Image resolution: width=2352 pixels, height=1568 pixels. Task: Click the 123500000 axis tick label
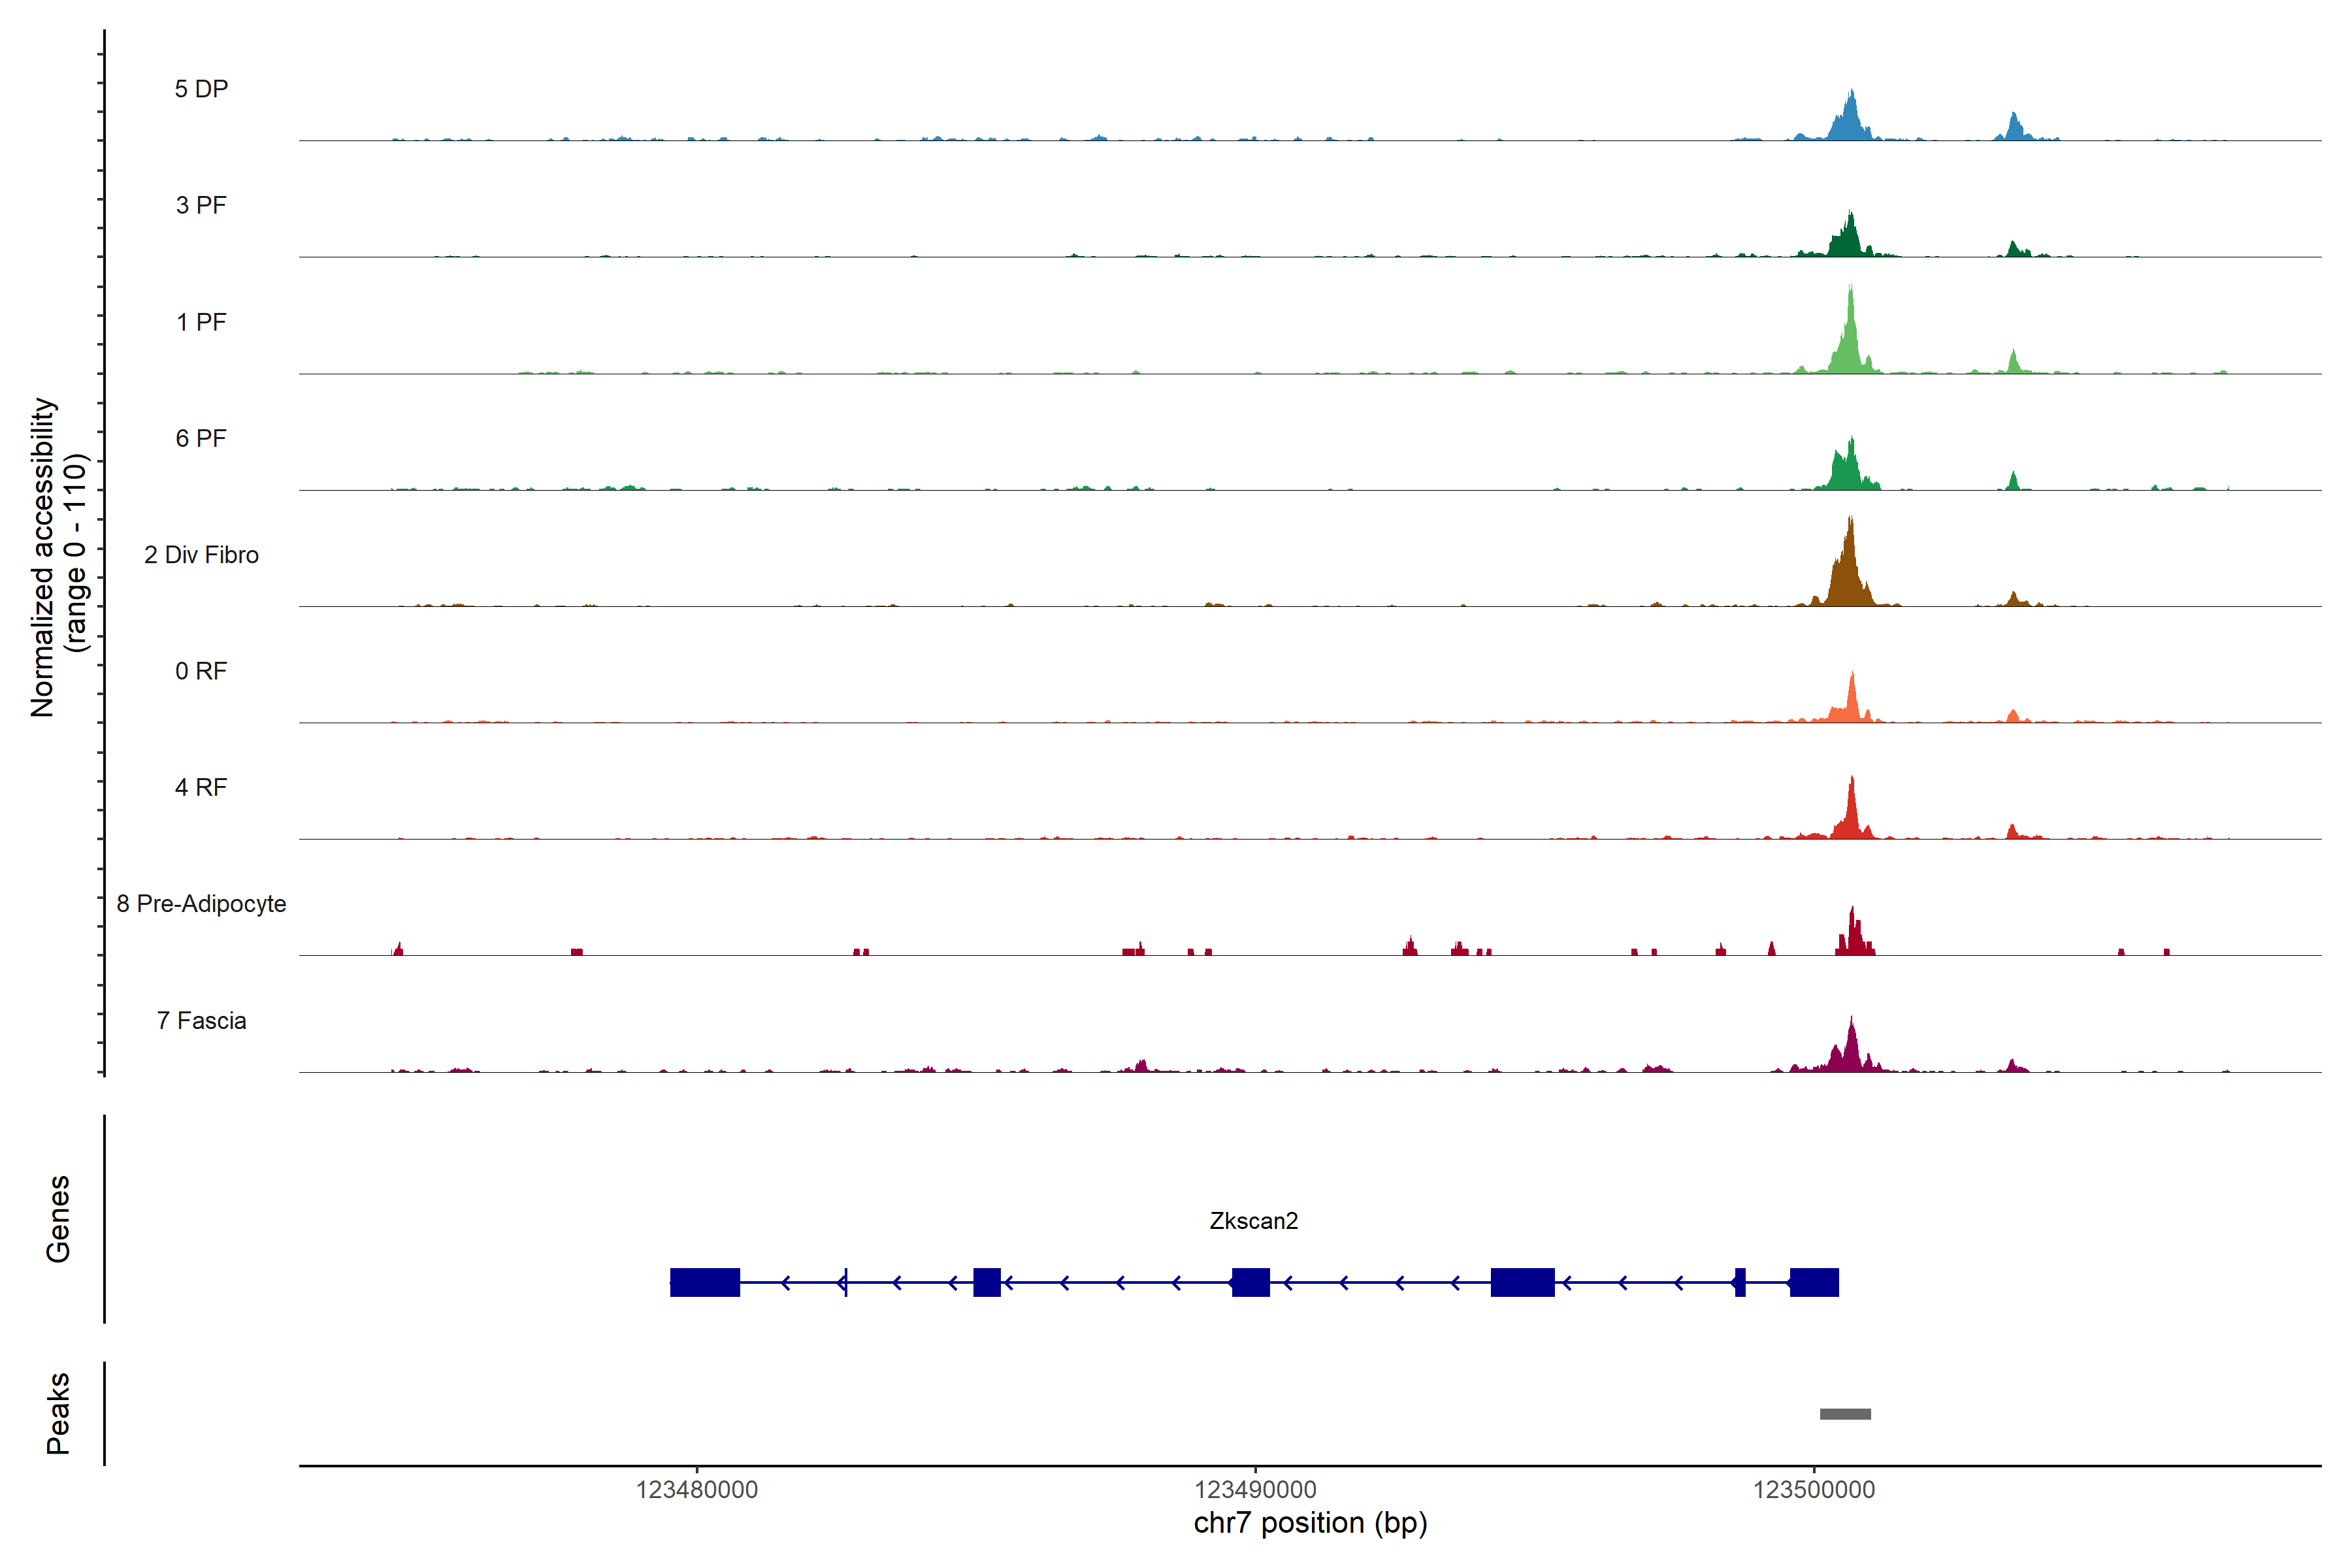pos(1813,1490)
